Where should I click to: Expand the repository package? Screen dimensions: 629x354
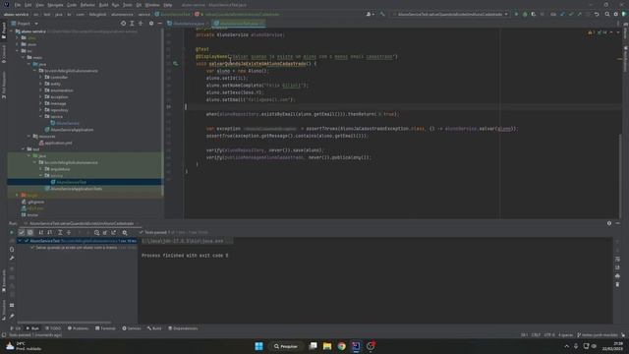[40, 110]
